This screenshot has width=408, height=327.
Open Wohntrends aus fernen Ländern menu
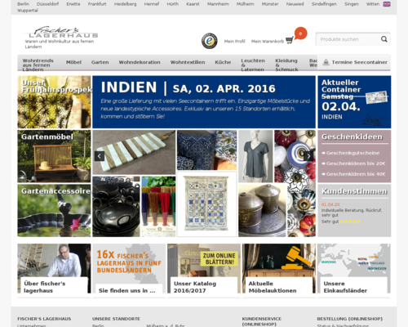click(x=38, y=65)
